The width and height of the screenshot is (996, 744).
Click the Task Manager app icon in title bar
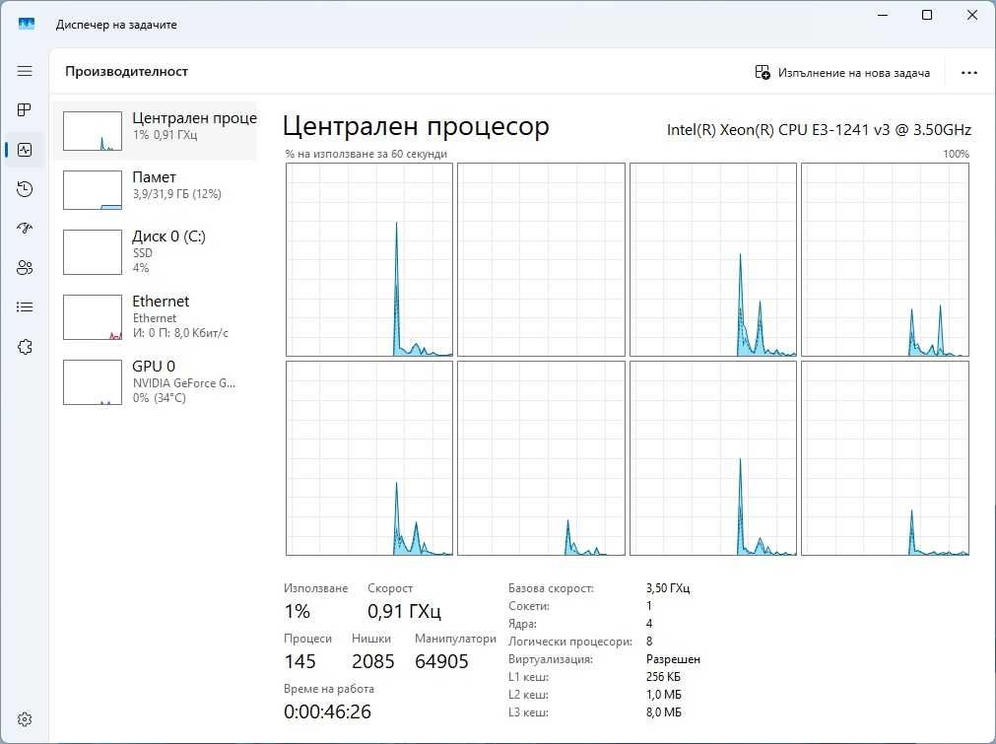tap(27, 25)
